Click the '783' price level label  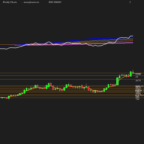click(x=137, y=99)
